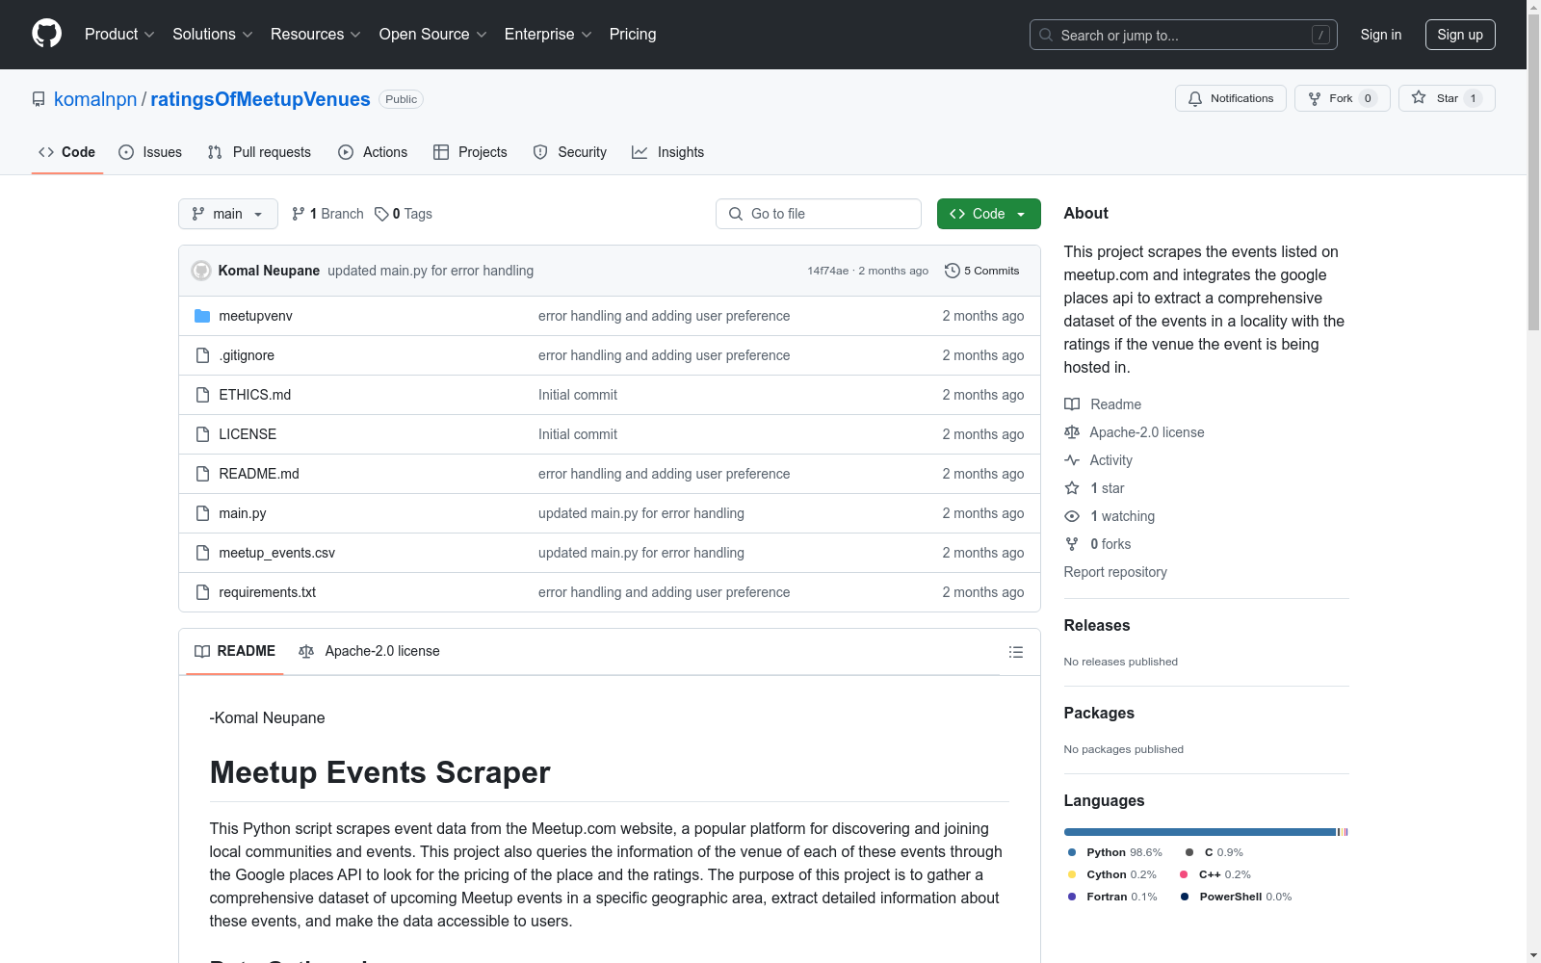Click the eye icon beside 1 watching
The image size is (1541, 963).
(1072, 516)
